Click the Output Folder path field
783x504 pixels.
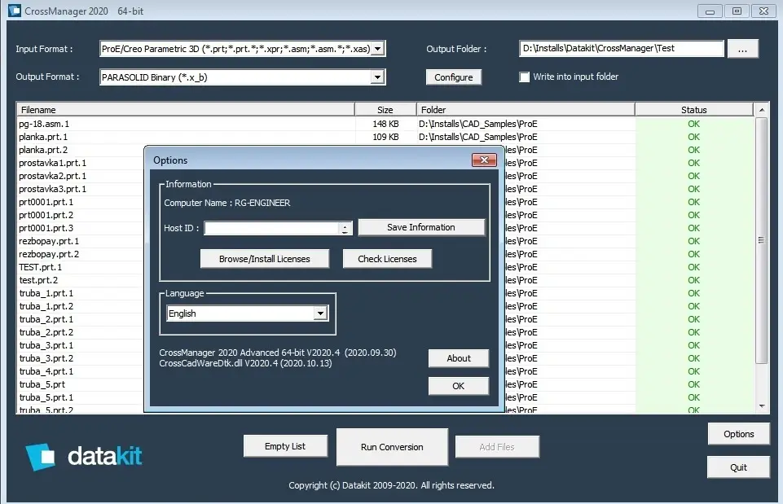point(621,48)
